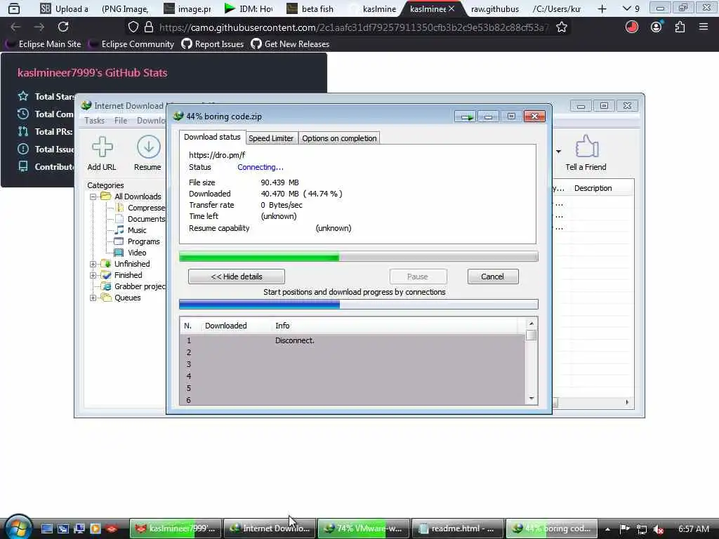Switch to Options on completion tab
The image size is (719, 539).
pos(339,138)
